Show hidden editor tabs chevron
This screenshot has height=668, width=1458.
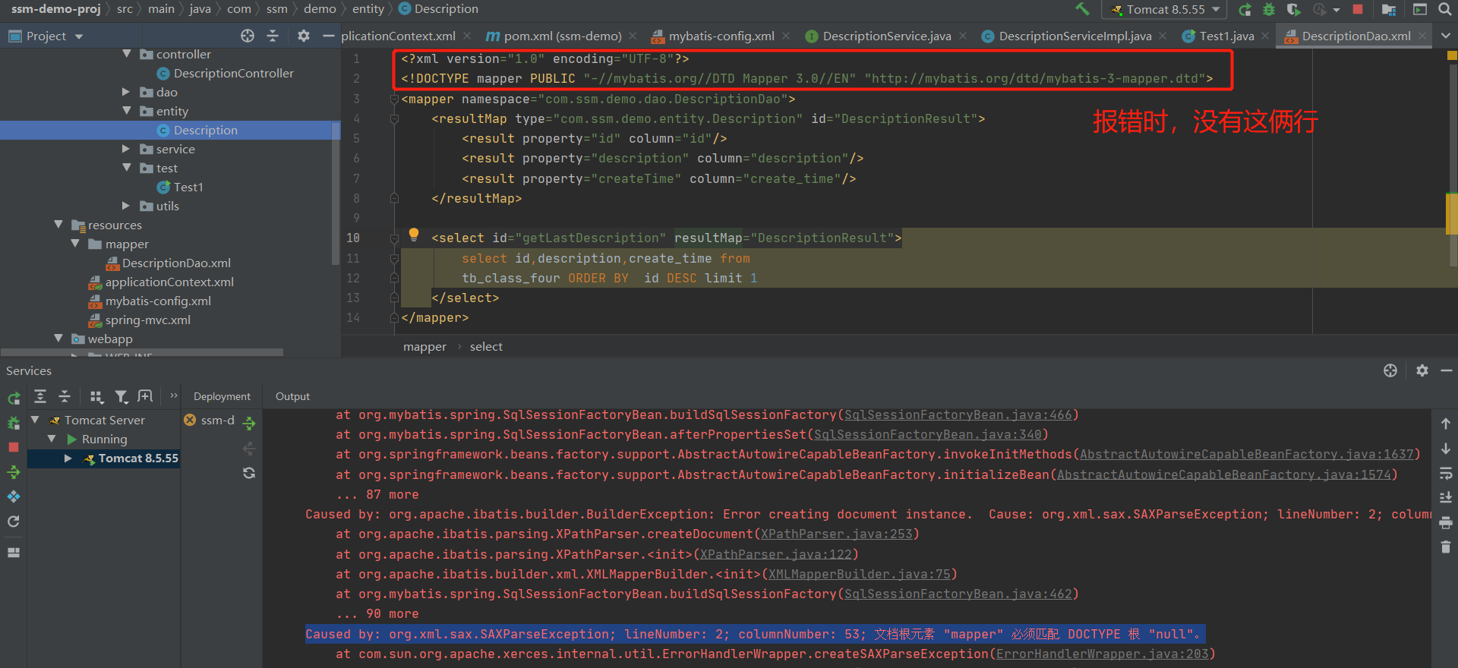coord(1446,36)
